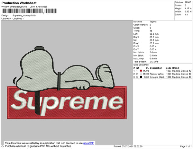
Task: Click the EndX value 0.00 in
Action: [x=153, y=46]
